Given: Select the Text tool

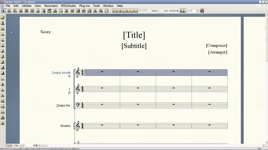Looking at the screenshot, I should coord(95,11).
